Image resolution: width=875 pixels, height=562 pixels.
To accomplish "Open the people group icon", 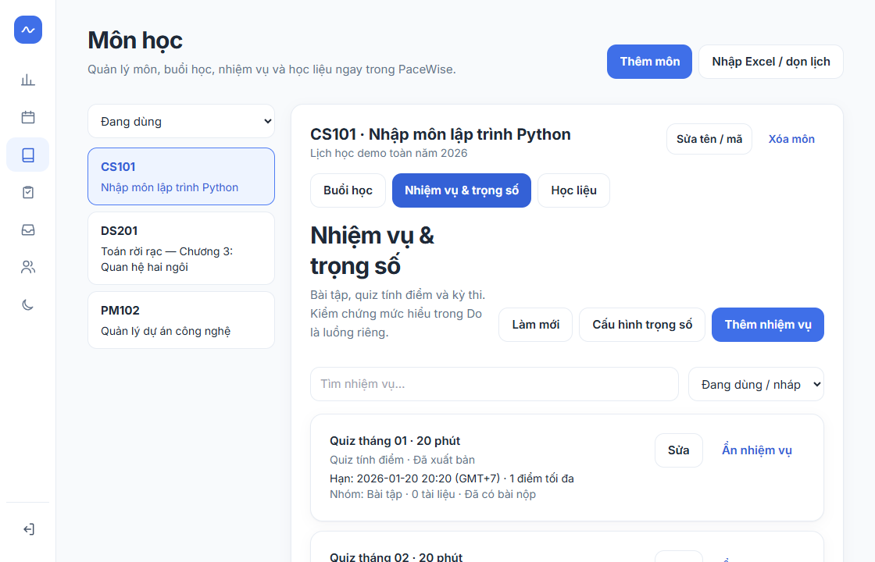I will click(x=28, y=267).
